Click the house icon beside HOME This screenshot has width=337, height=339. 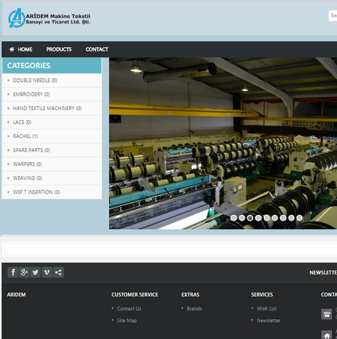[12, 49]
